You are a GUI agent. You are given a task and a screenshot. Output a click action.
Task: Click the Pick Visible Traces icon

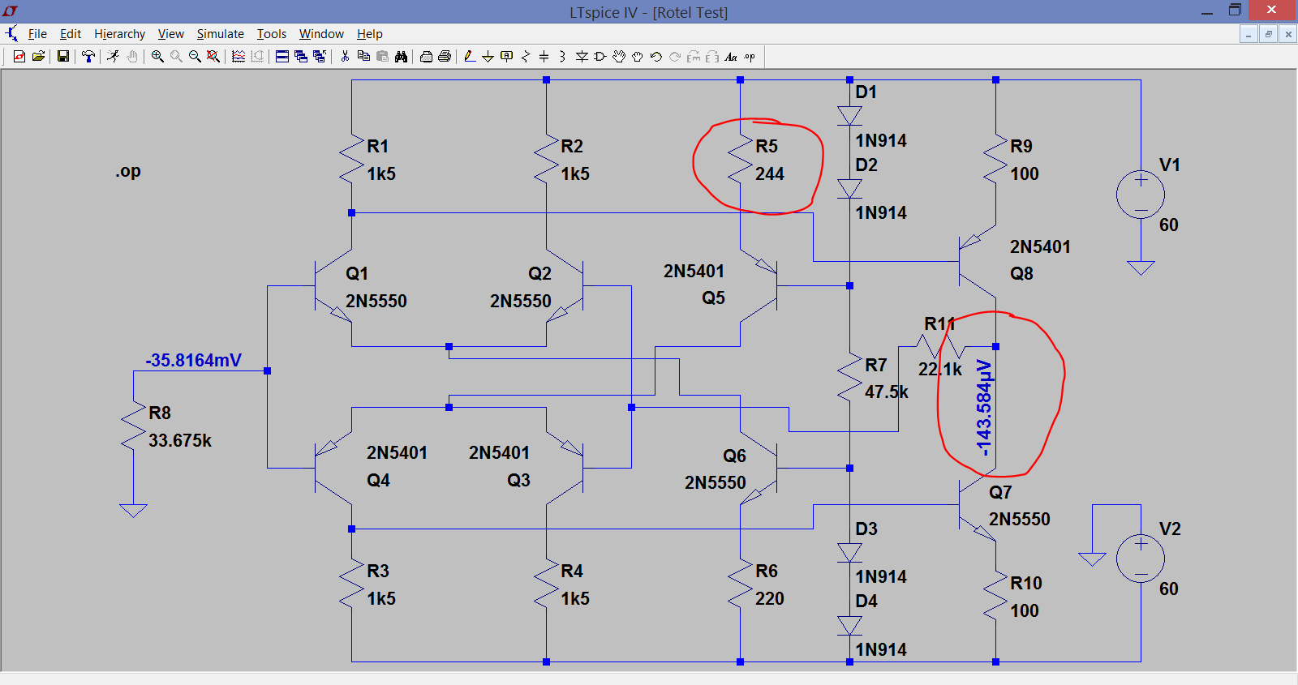point(239,57)
